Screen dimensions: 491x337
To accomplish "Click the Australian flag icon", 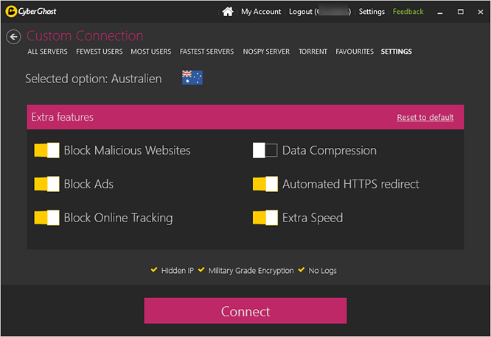I will [192, 77].
